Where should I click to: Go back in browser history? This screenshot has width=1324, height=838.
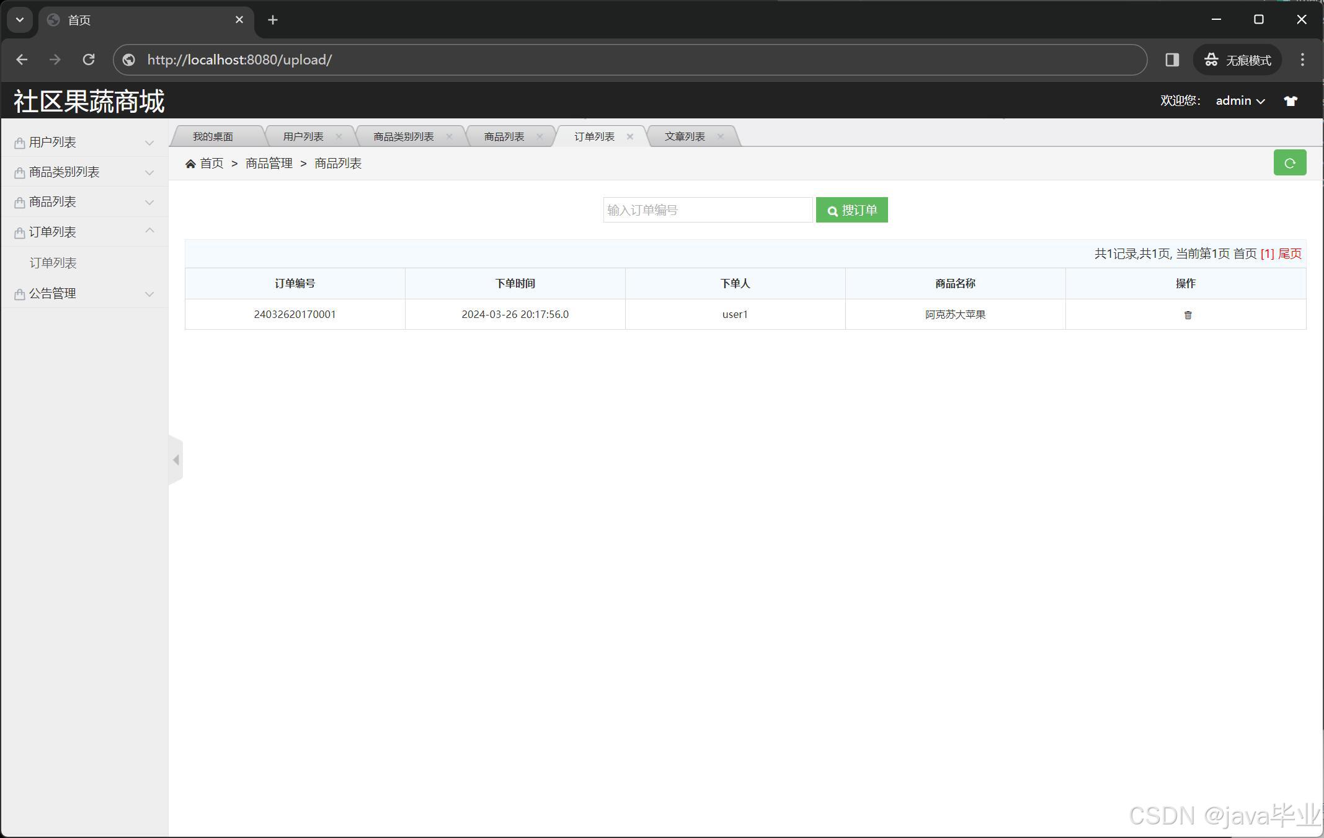(x=22, y=60)
